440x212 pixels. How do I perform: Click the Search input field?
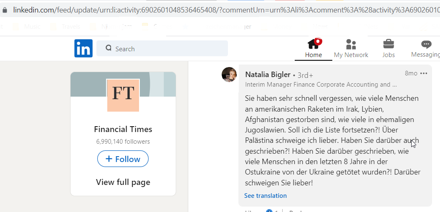(162, 48)
